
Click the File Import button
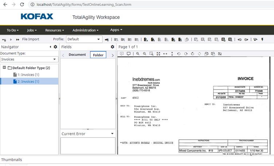click(x=30, y=39)
